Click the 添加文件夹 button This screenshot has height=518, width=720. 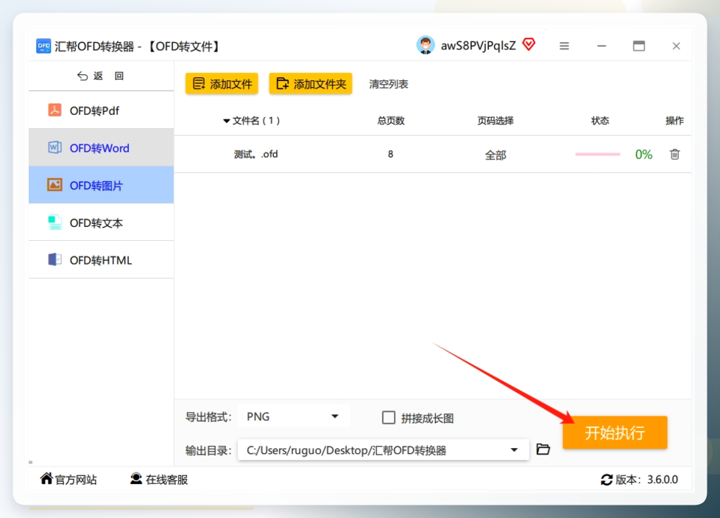(x=311, y=84)
